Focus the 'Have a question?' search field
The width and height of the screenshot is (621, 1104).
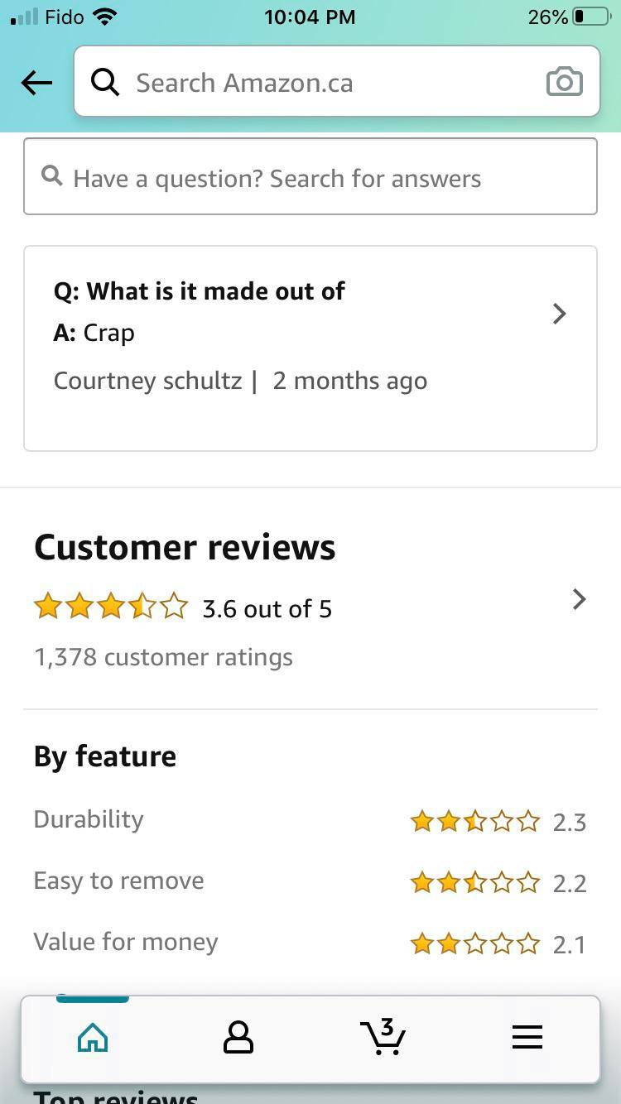coord(323,178)
